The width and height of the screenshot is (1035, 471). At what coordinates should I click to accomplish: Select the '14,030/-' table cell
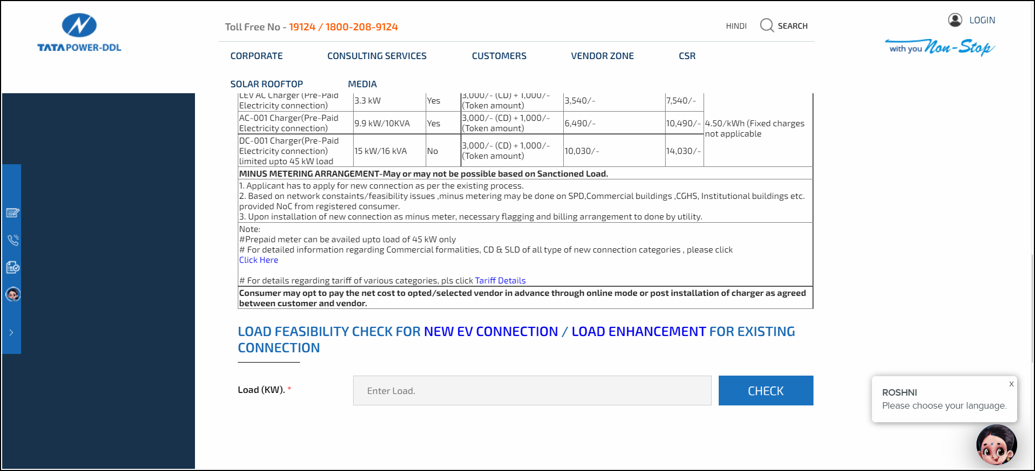point(684,151)
